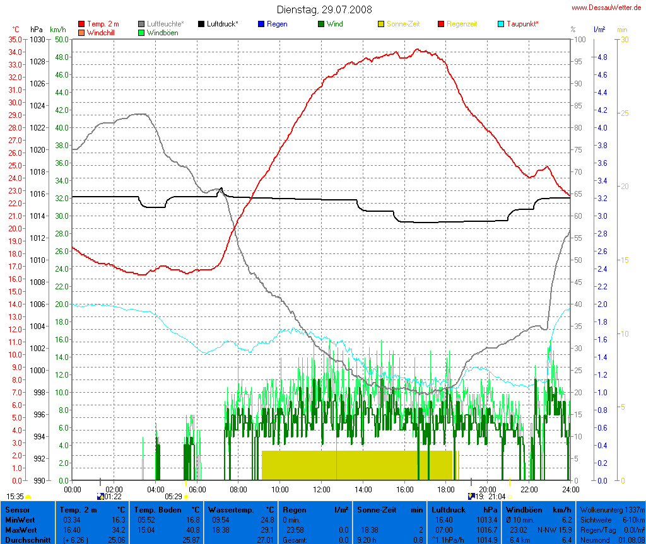Click the gray Luftfeuchte legend square
Image resolution: width=646 pixels, height=544 pixels.
tap(141, 24)
